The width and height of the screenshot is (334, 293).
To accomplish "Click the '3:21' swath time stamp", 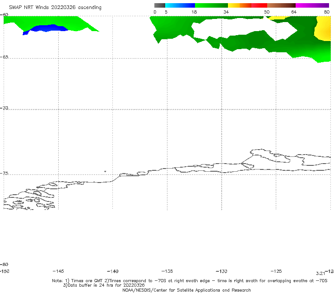I will tap(320, 274).
